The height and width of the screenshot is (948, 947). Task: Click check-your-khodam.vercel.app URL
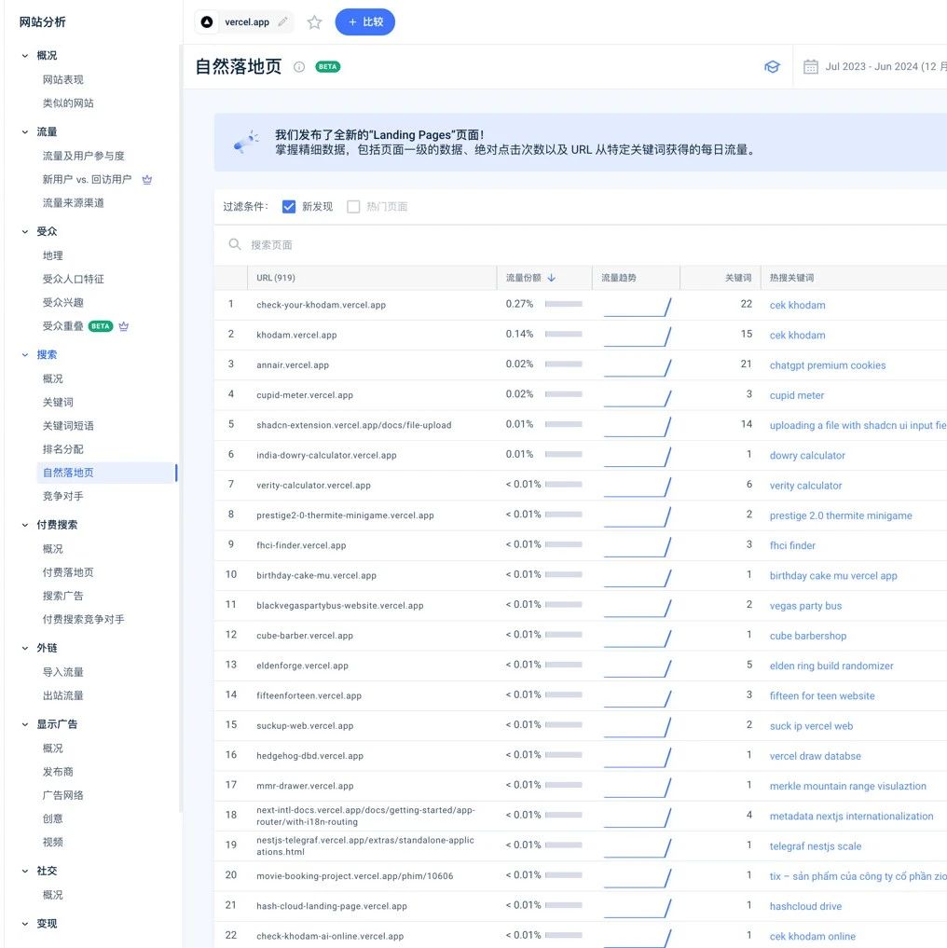(x=322, y=306)
